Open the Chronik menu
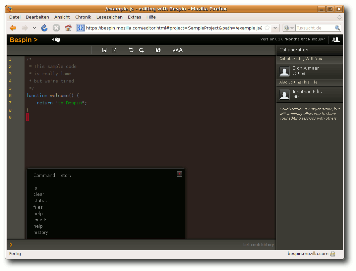 pos(83,17)
